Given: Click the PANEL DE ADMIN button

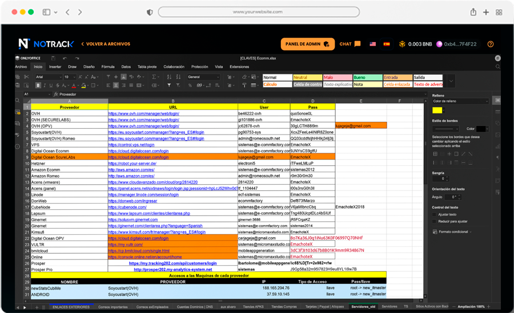Looking at the screenshot, I should 307,44.
